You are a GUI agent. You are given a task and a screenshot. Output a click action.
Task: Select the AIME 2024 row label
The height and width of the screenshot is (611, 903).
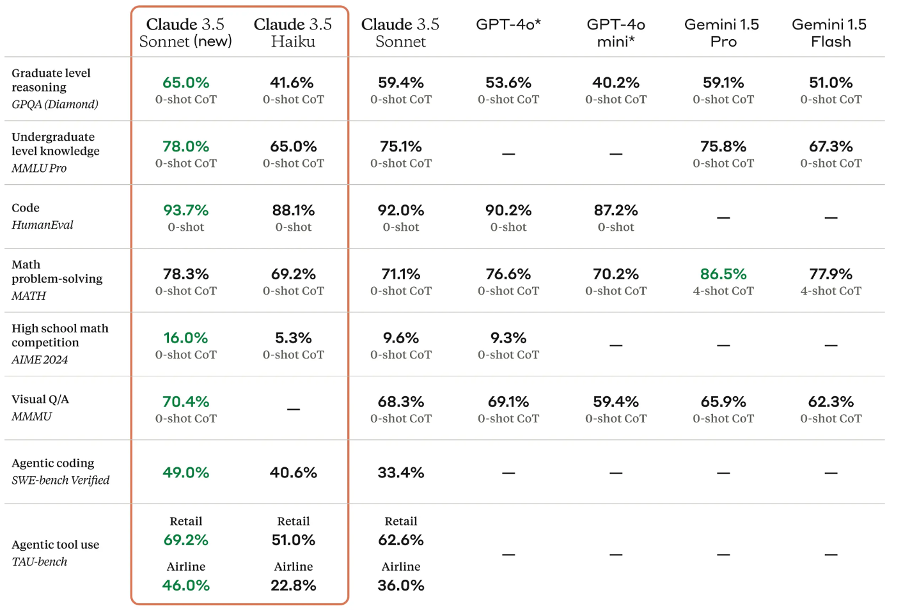[40, 360]
